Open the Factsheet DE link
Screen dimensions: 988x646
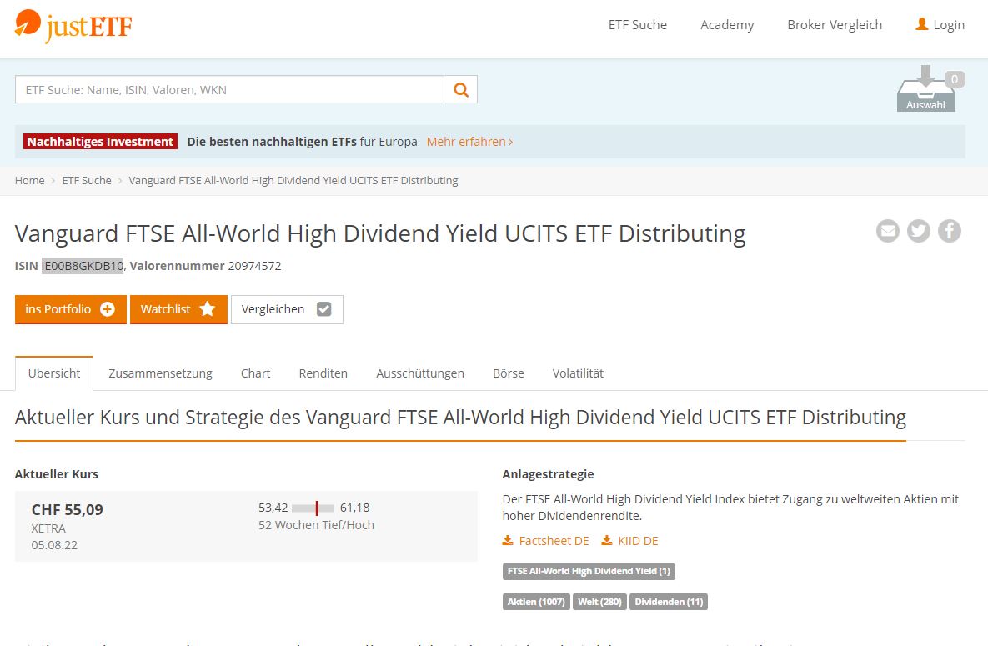(554, 541)
